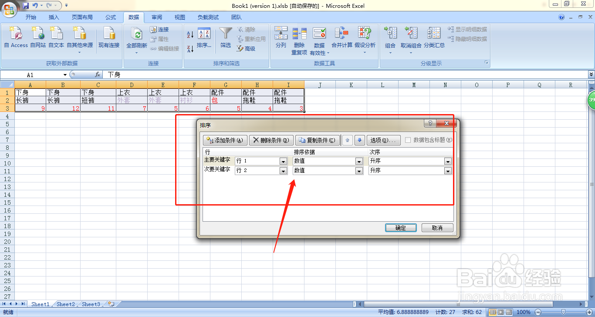The height and width of the screenshot is (317, 595).
Task: Open the 页面布局 ribbon tab
Action: (82, 17)
